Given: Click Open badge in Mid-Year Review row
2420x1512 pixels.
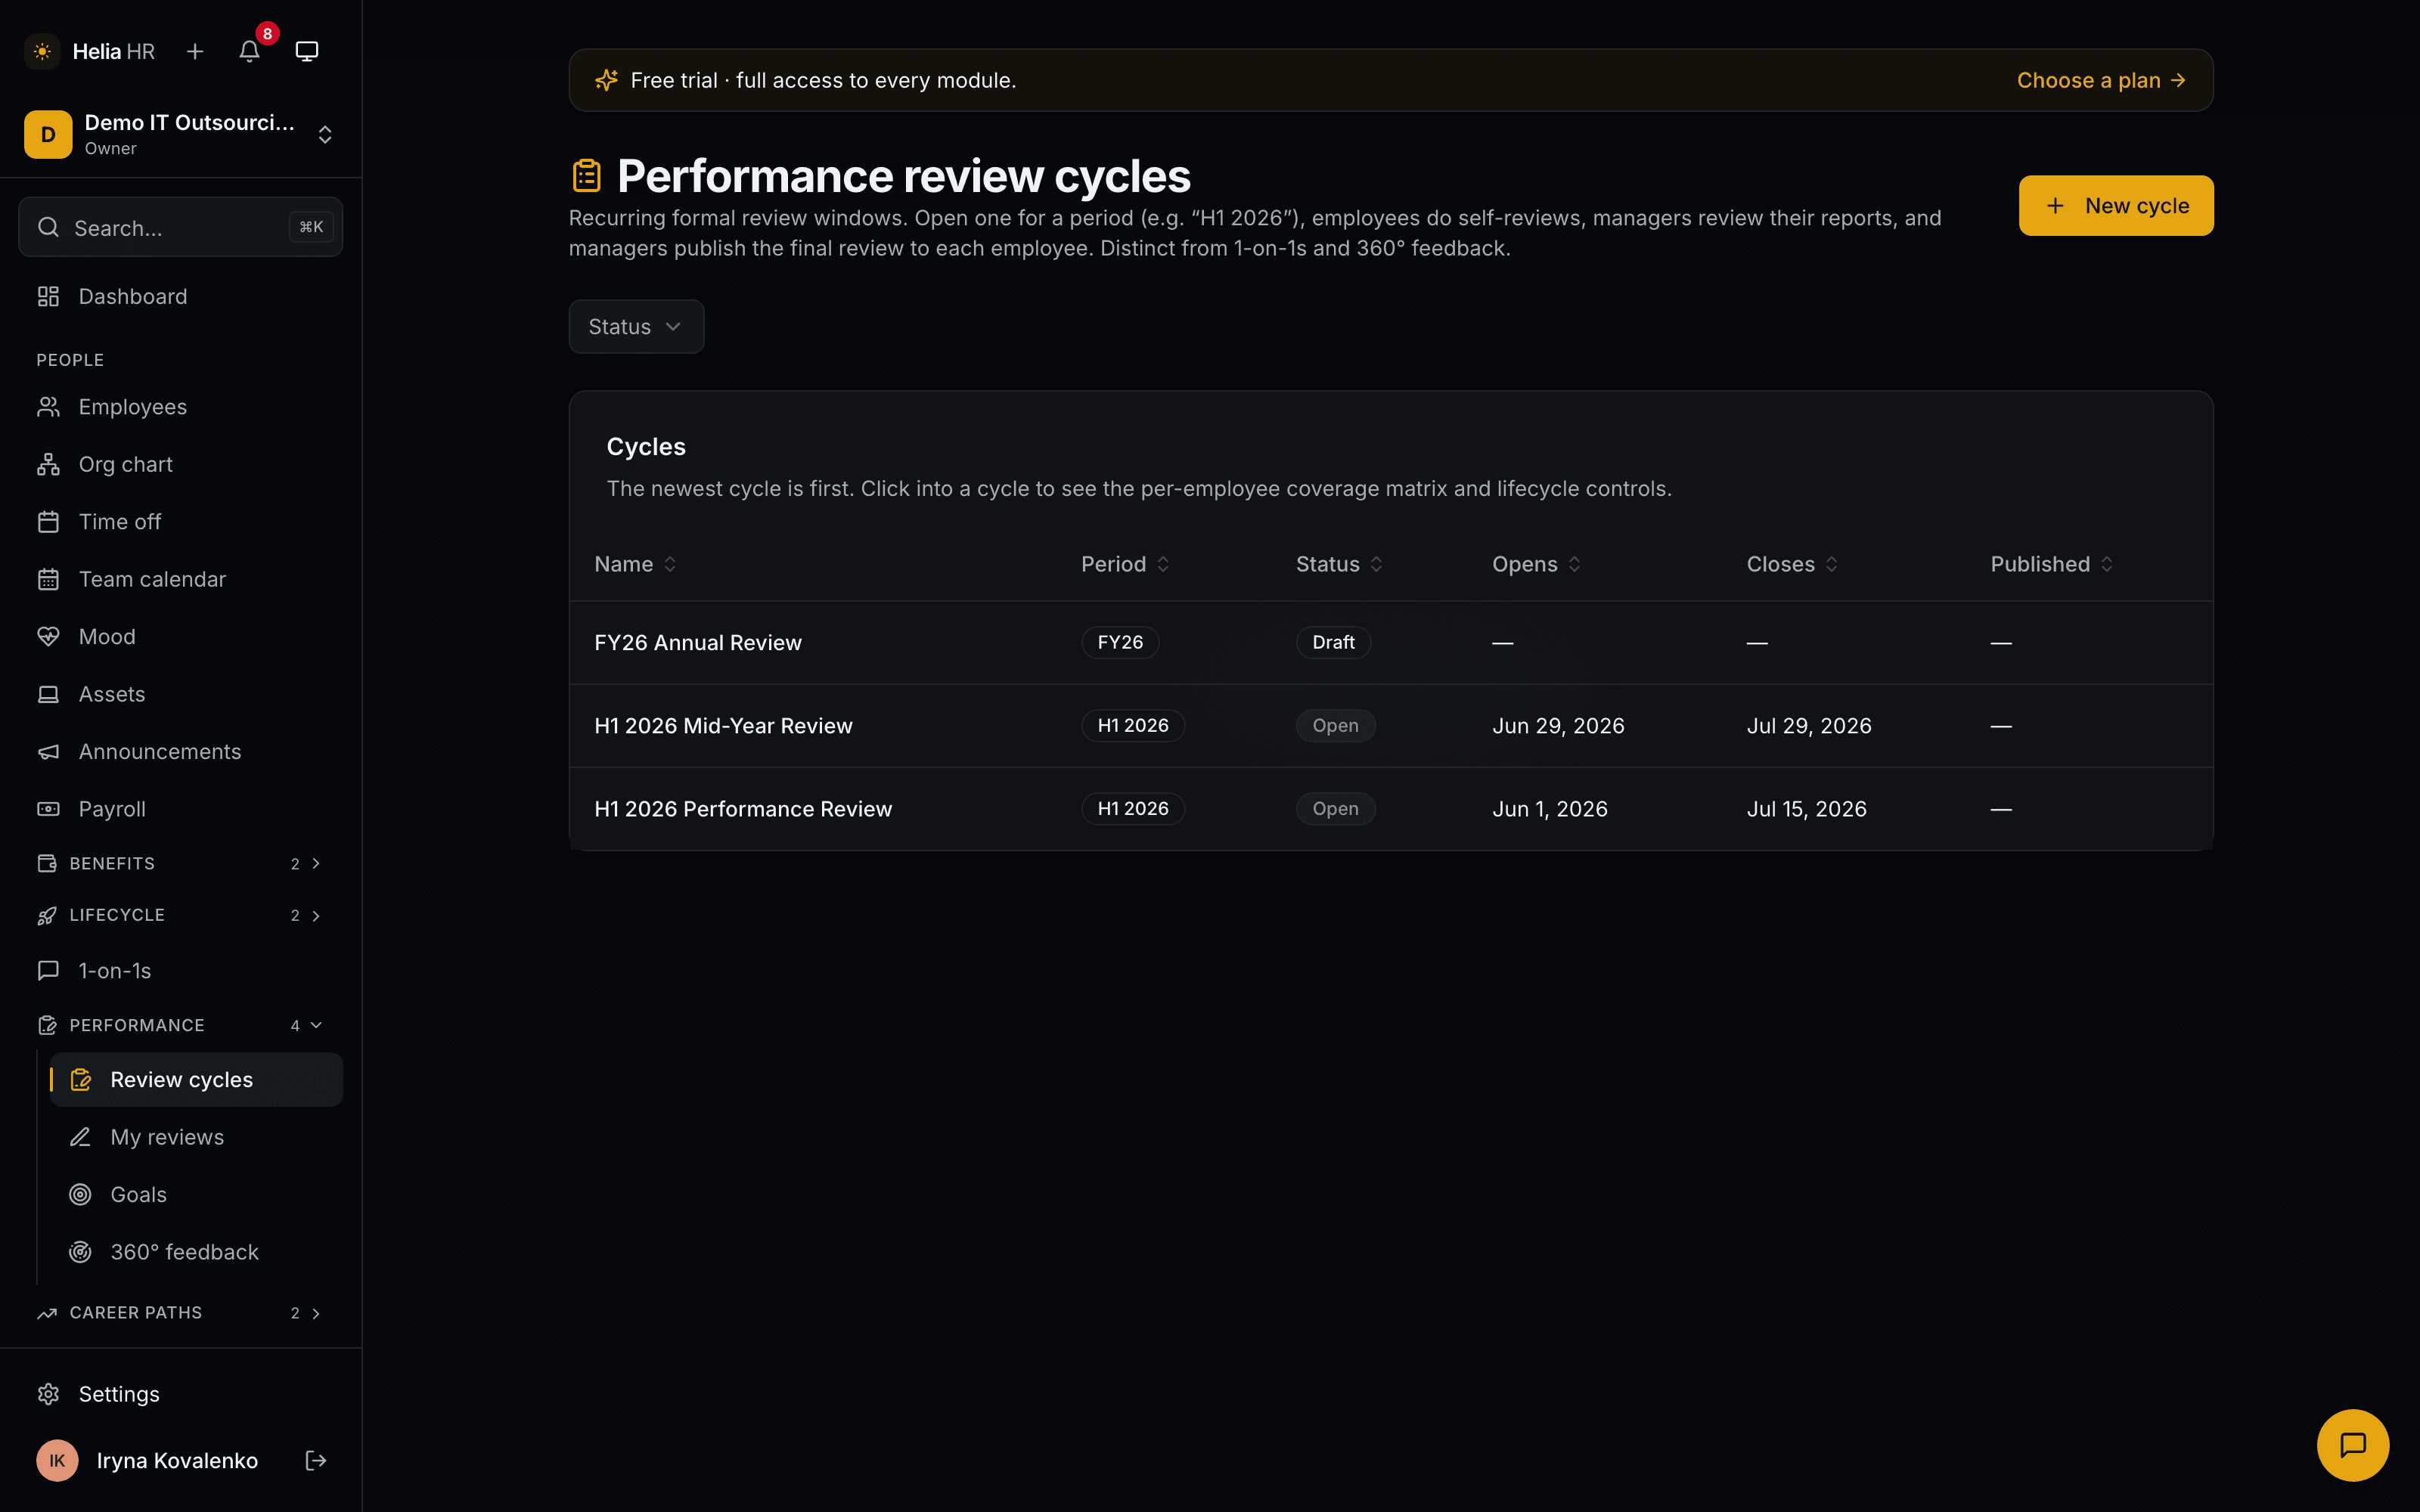Looking at the screenshot, I should pos(1335,726).
